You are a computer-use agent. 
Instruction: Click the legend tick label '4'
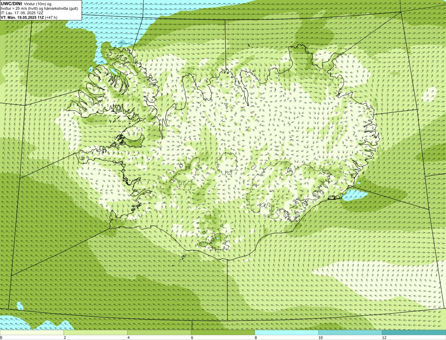click(129, 338)
